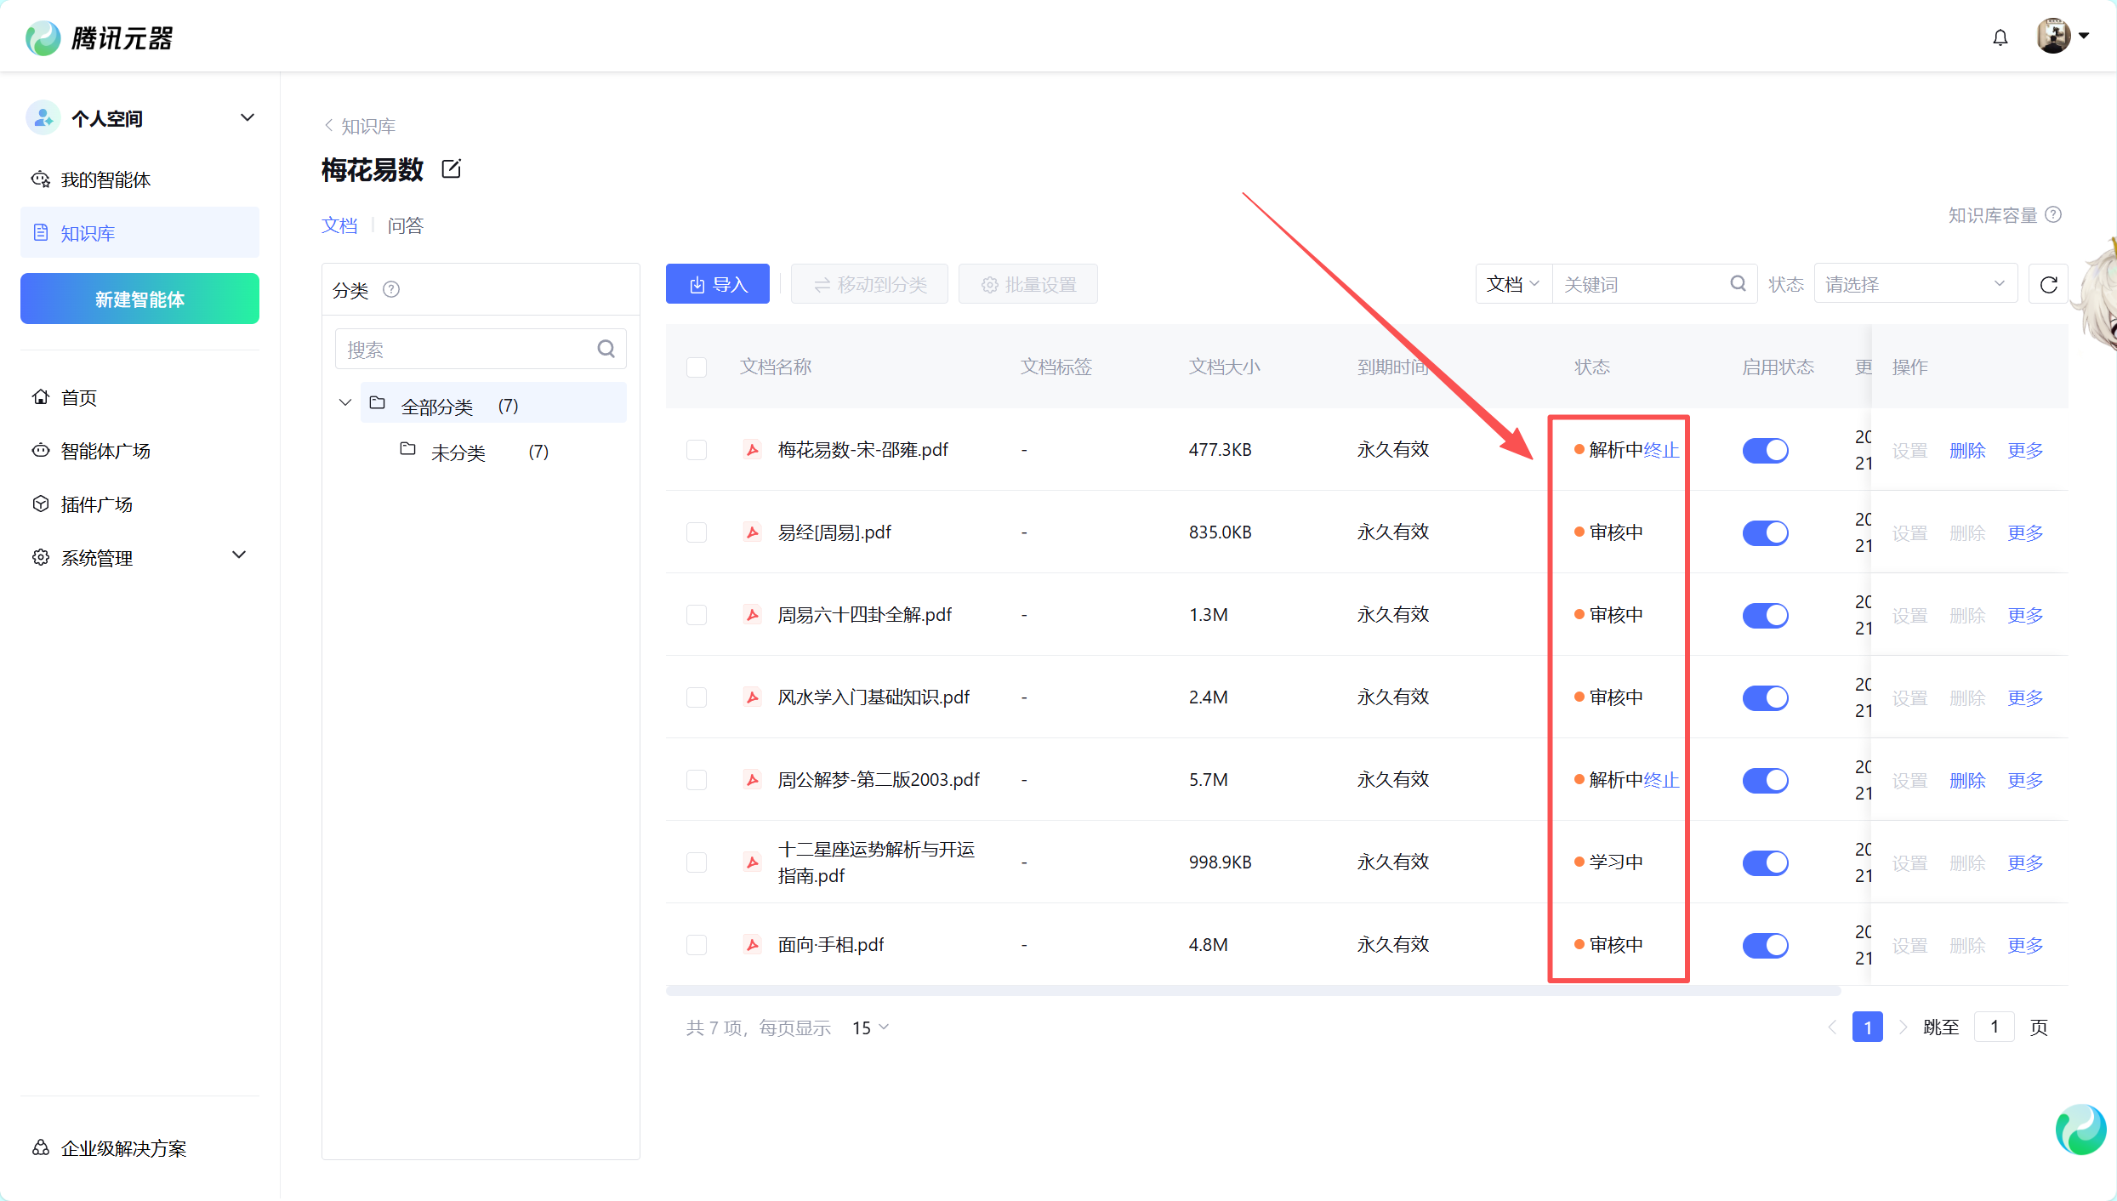Click the notification bell icon
This screenshot has height=1201, width=2117.
tap(2000, 37)
